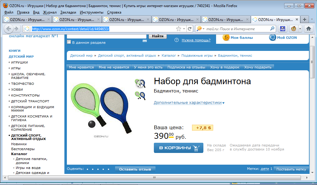The height and width of the screenshot is (185, 317).
Task: Open Подвижные игры breadcrumb link
Action: click(197, 55)
